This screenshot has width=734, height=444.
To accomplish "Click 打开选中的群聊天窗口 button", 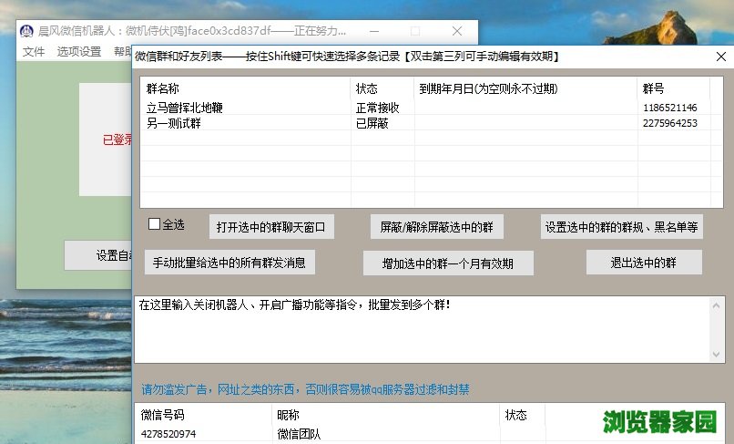I will (x=271, y=227).
